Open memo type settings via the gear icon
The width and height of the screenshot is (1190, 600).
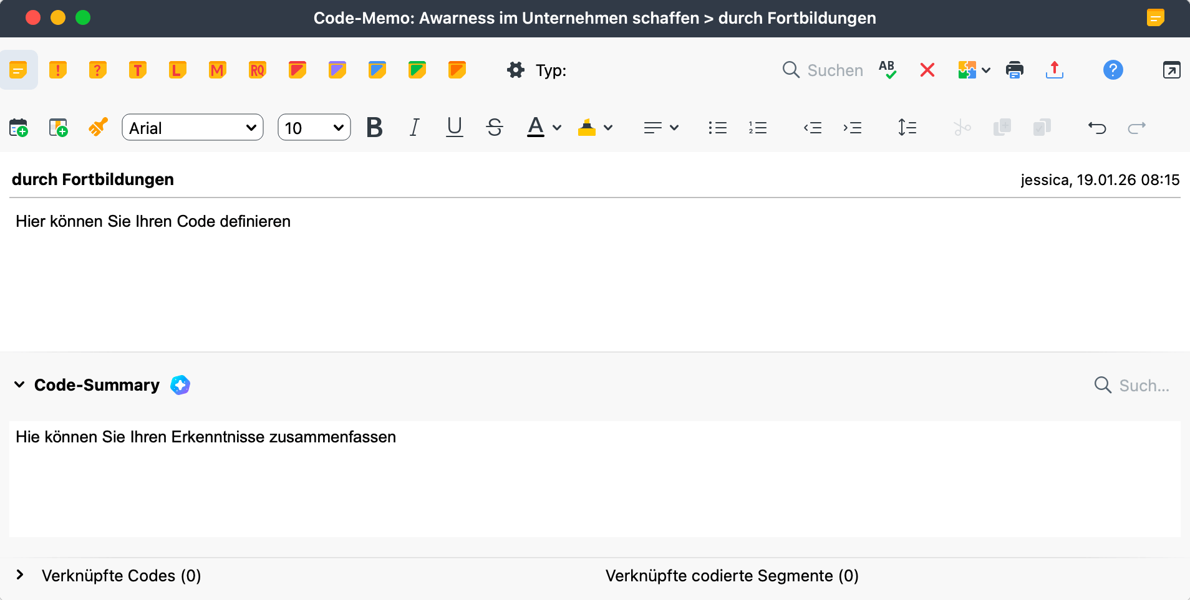tap(516, 70)
